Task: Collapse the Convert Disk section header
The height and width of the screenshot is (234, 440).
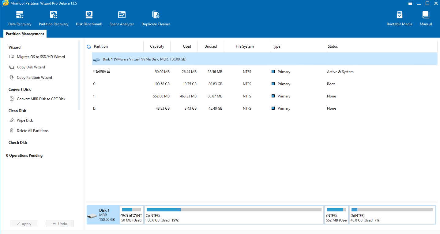Action: pos(20,90)
